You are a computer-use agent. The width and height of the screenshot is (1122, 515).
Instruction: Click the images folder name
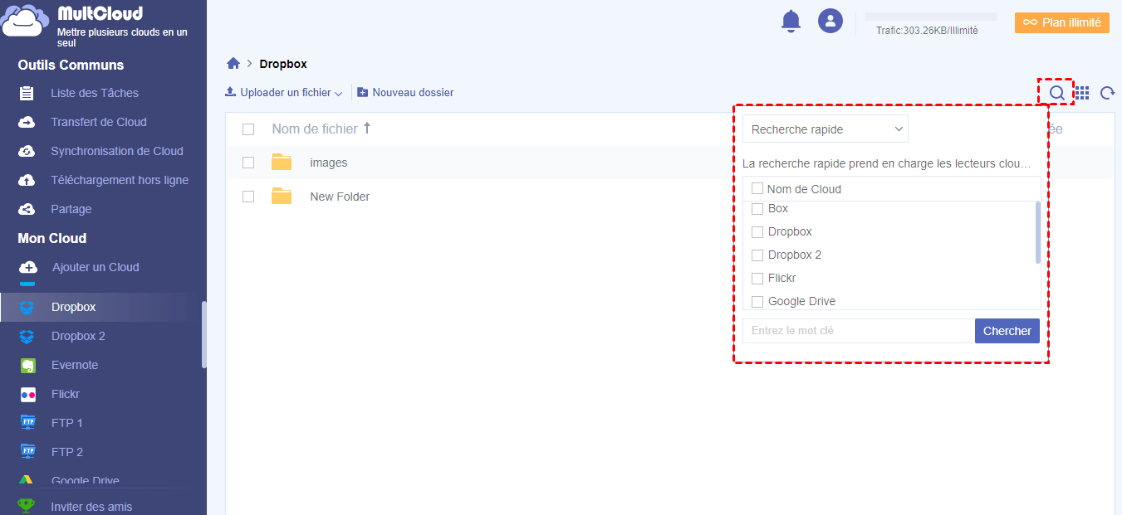pos(329,163)
